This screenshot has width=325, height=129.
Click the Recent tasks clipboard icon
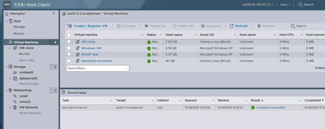pos(63,92)
